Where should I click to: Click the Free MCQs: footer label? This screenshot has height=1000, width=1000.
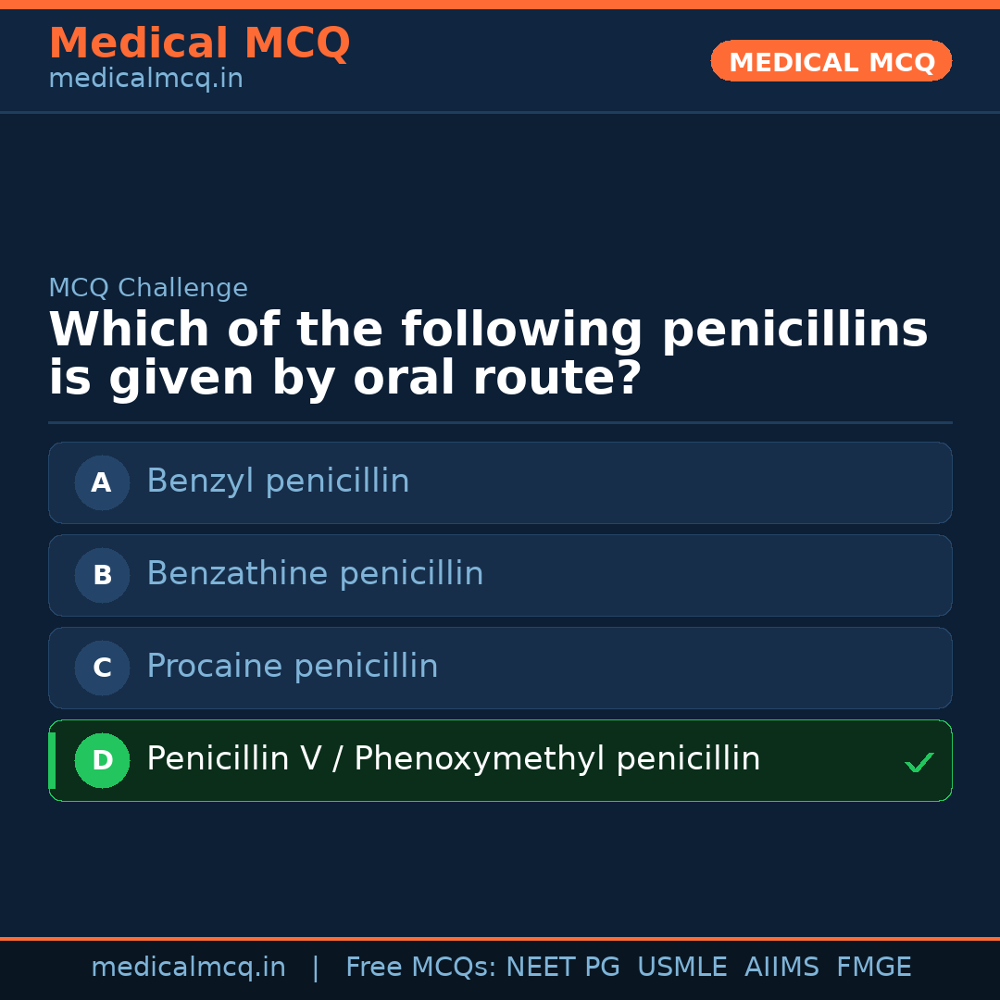420,968
